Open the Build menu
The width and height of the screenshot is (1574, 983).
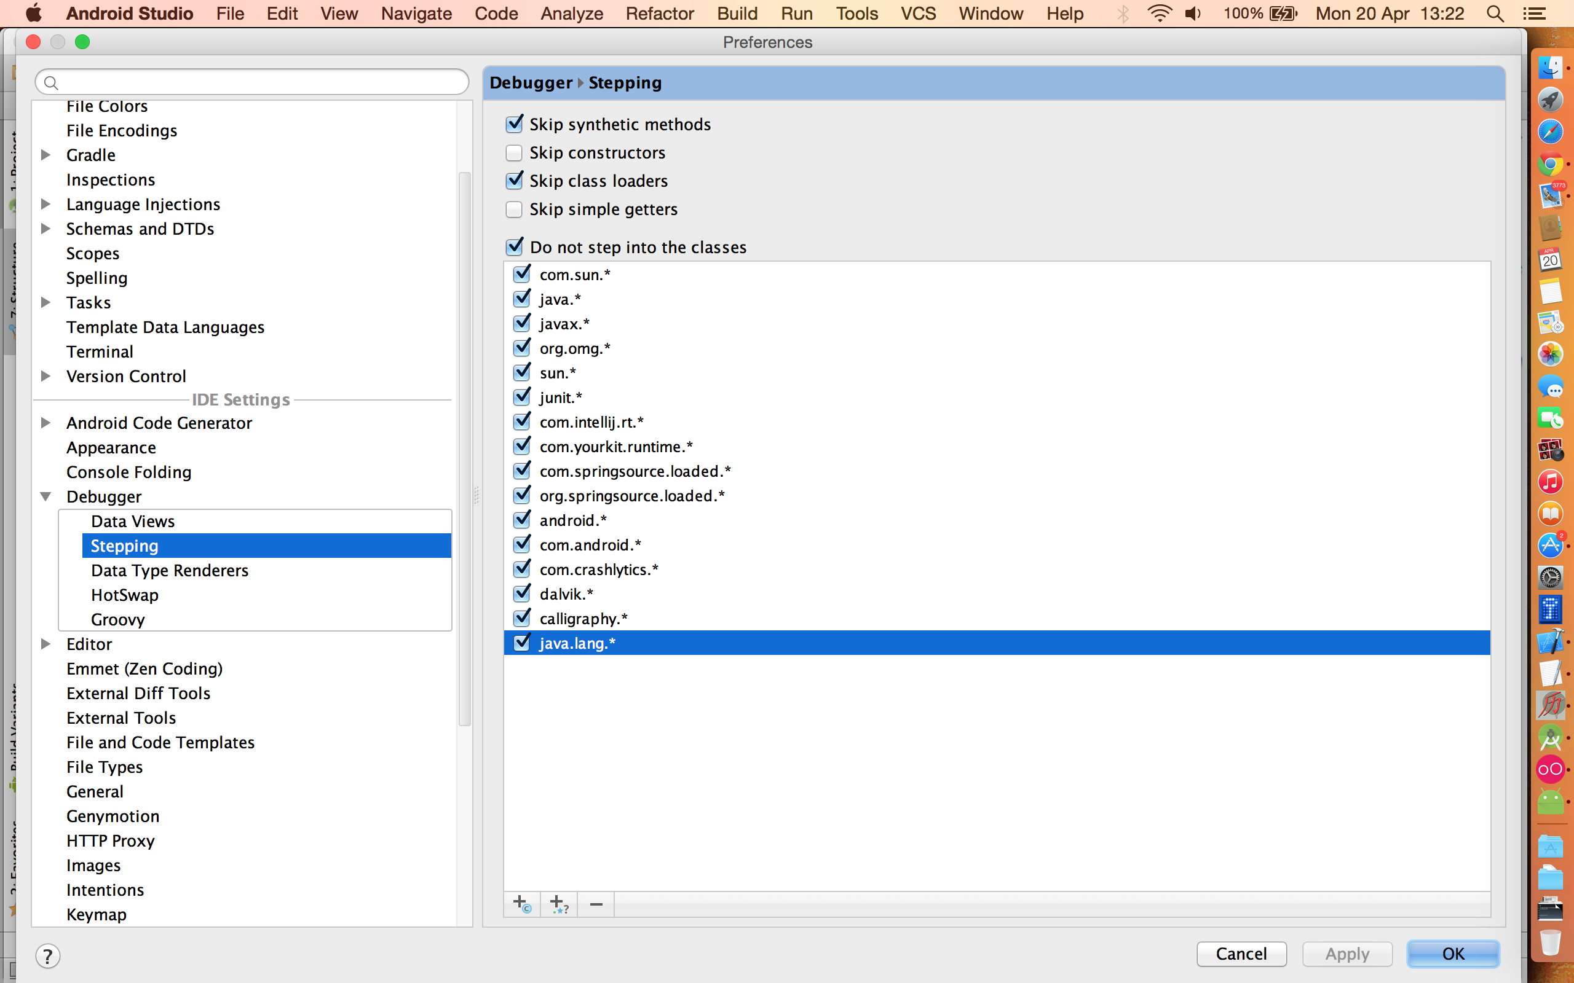click(x=738, y=14)
